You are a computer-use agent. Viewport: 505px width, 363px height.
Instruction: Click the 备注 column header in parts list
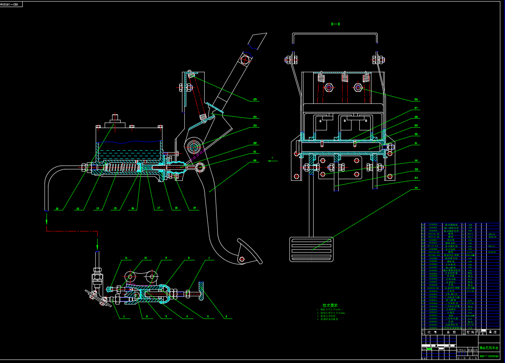click(x=493, y=332)
